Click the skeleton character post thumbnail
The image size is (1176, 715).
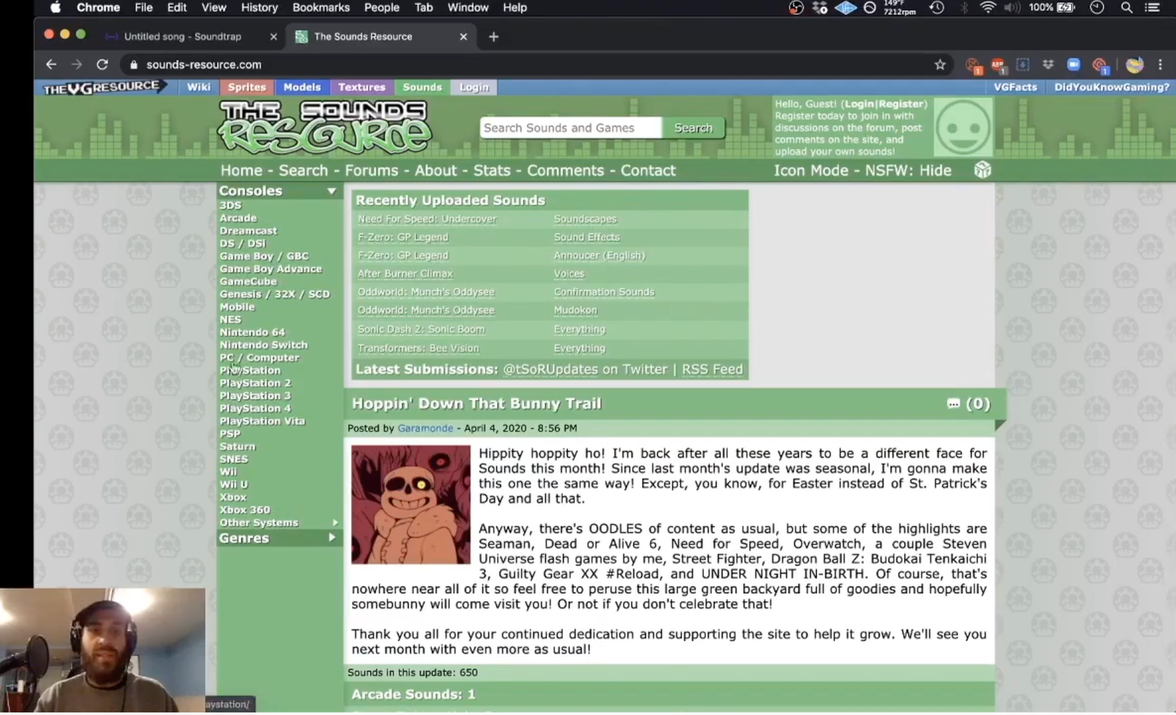(410, 504)
